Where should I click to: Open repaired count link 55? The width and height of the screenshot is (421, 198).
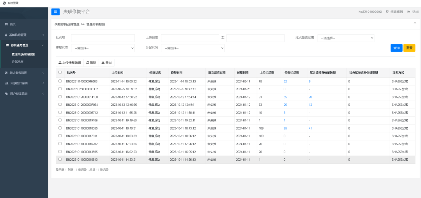pos(285,97)
